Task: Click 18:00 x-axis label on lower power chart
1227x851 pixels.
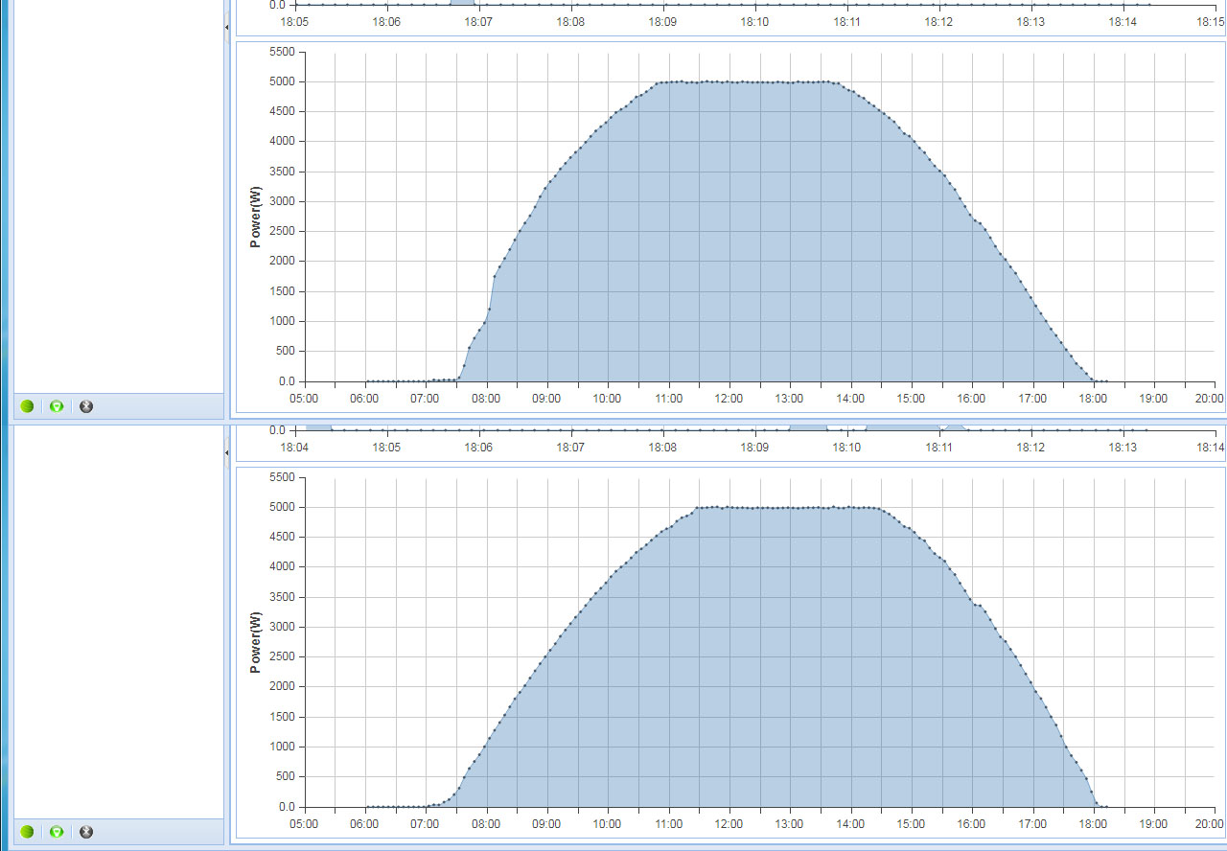Action: click(1093, 824)
